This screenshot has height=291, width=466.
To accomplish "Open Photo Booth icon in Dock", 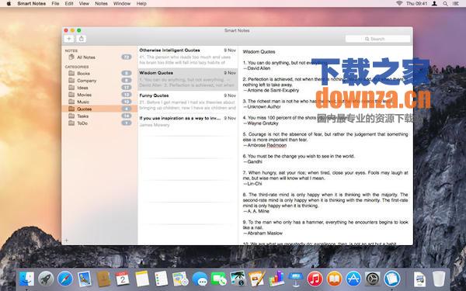I will [x=238, y=279].
